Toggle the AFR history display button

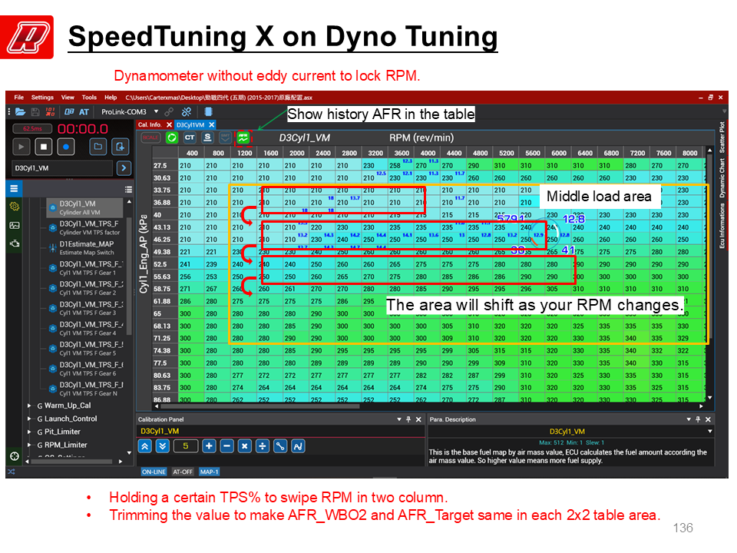(x=243, y=137)
